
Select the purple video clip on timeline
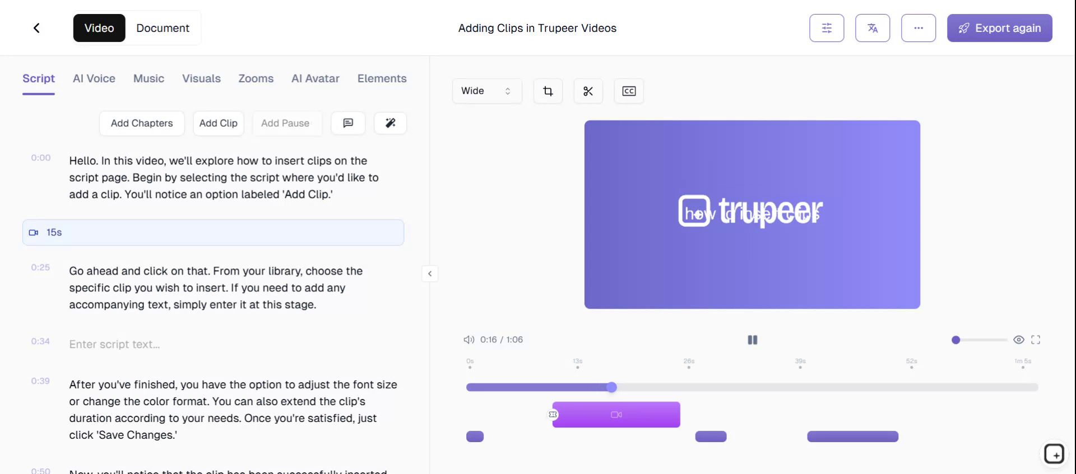616,415
